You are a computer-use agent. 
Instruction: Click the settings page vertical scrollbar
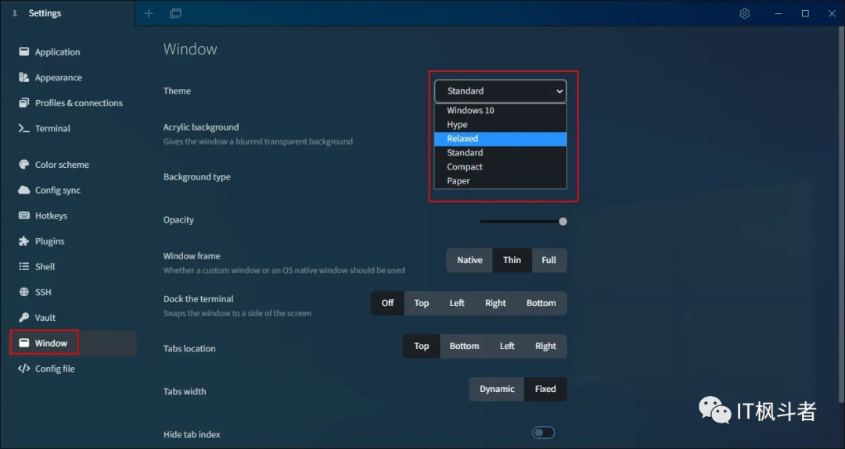click(x=841, y=215)
